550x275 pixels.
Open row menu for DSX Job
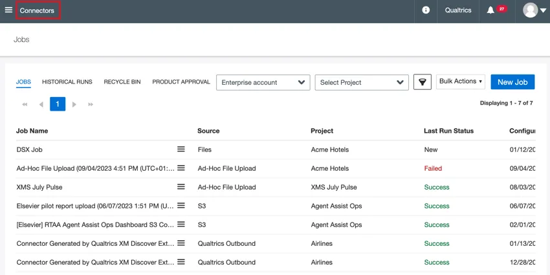(x=181, y=149)
